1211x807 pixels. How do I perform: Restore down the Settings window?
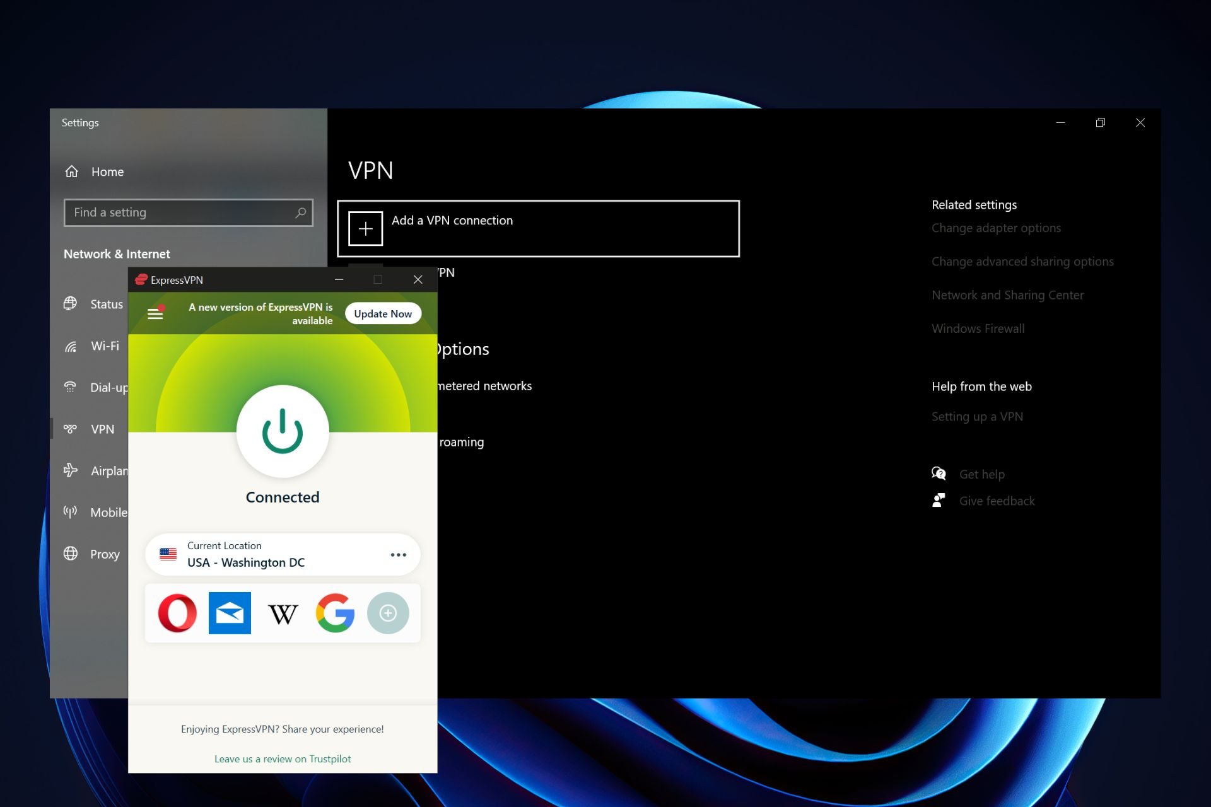[x=1100, y=123]
